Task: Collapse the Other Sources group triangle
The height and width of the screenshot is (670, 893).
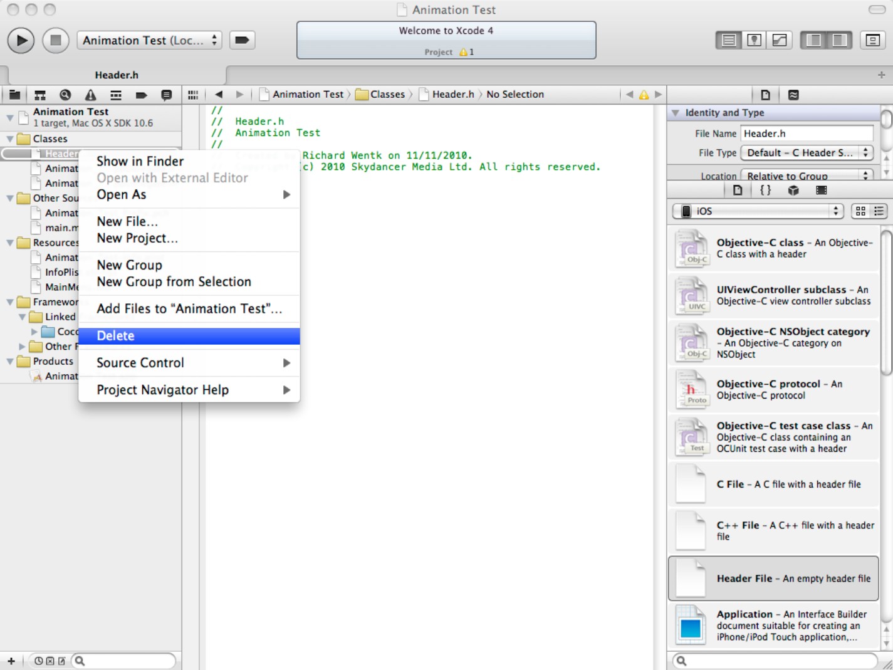Action: 10,198
